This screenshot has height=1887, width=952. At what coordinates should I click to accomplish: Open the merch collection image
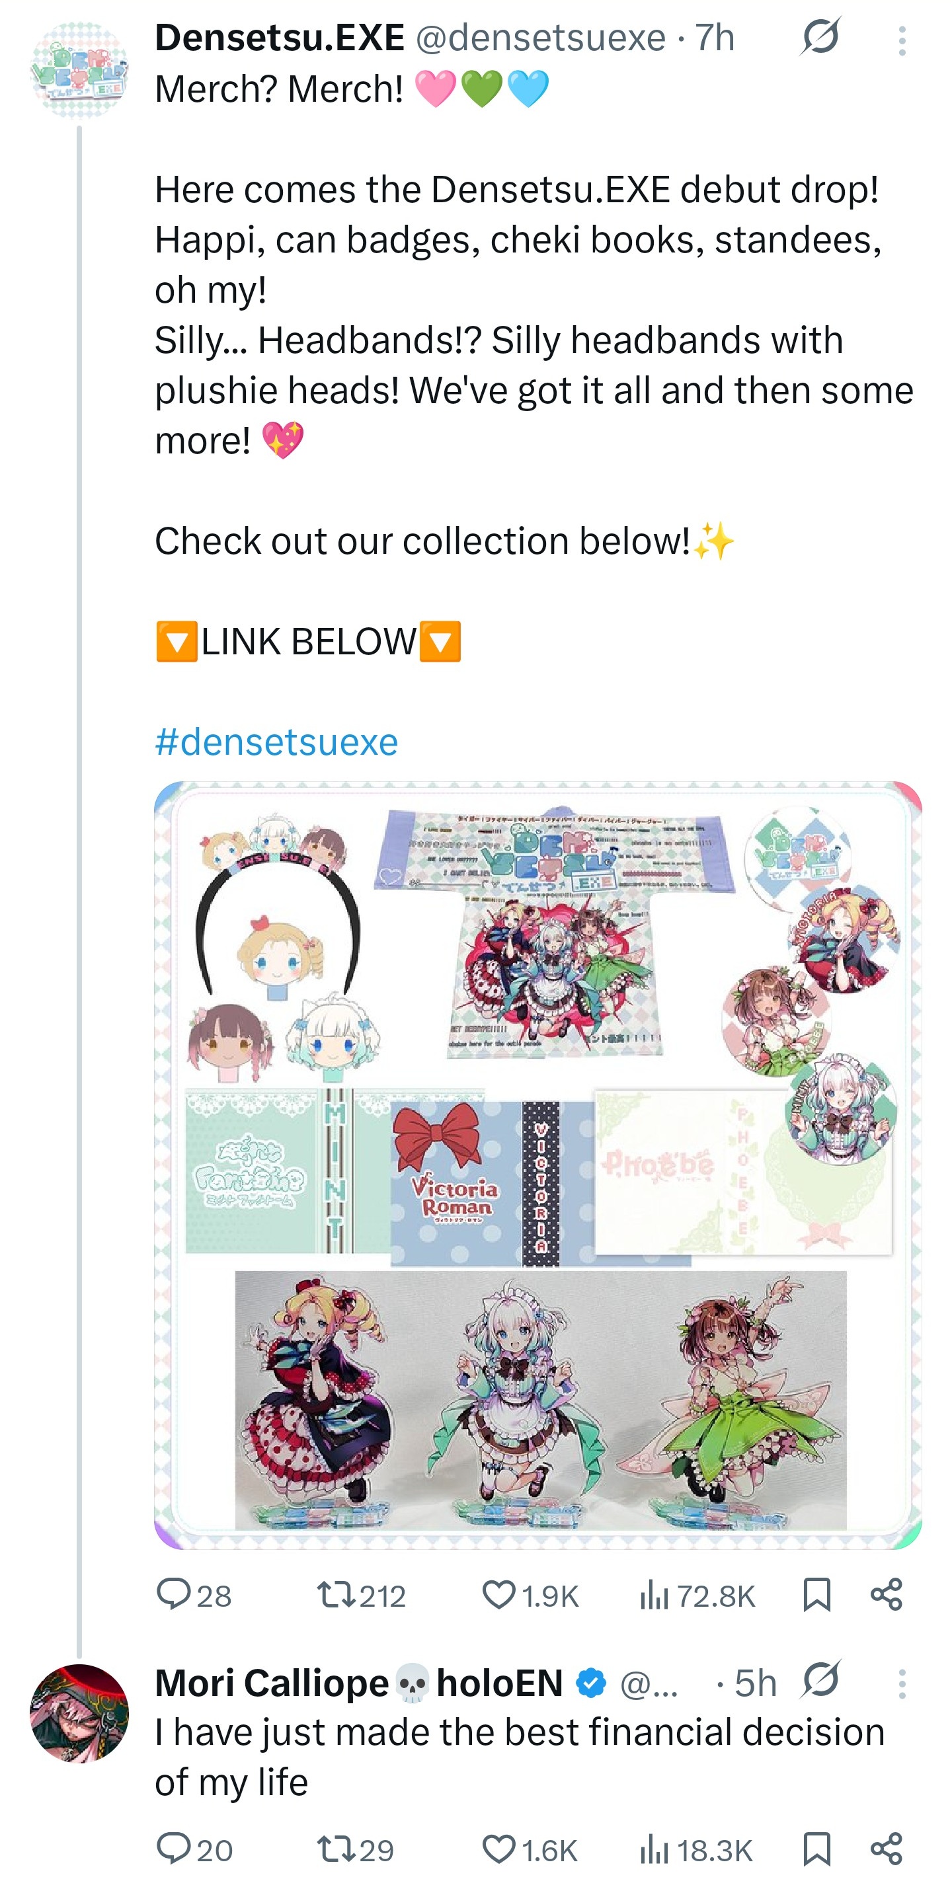(538, 1165)
